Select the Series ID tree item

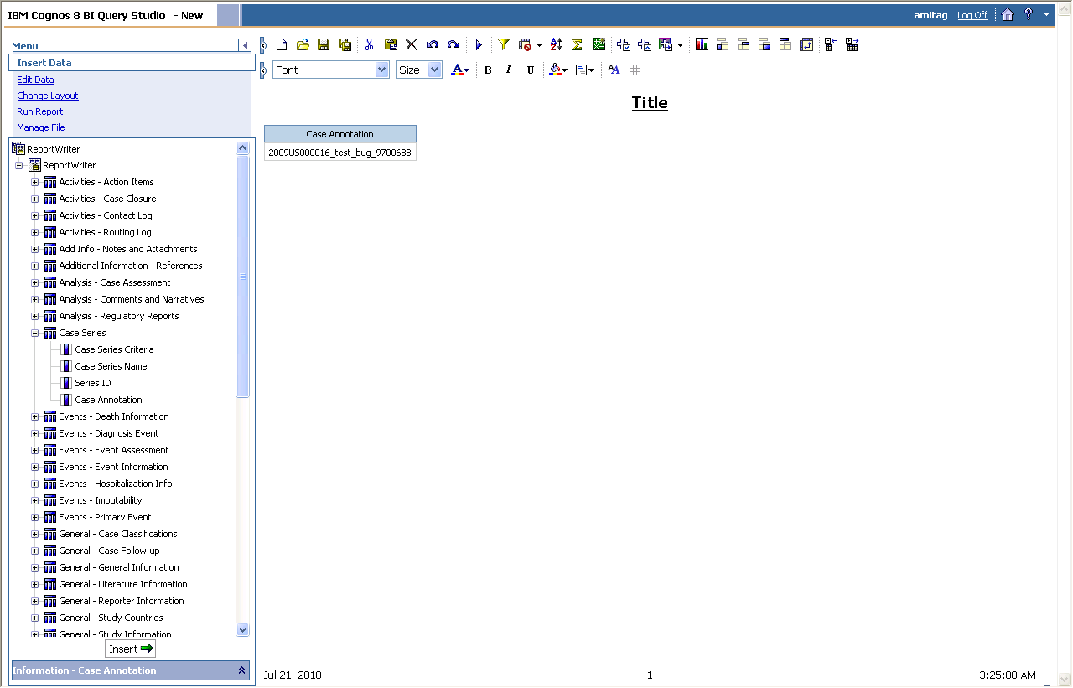tap(93, 383)
